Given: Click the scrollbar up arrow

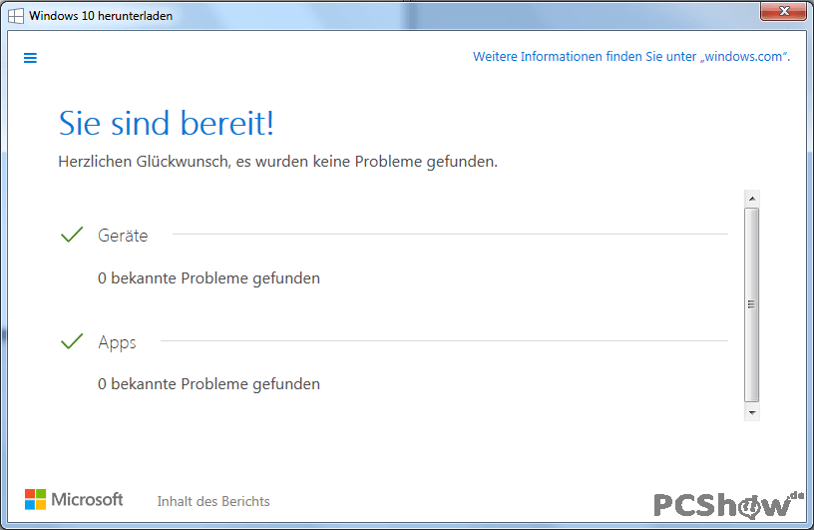Looking at the screenshot, I should tap(752, 199).
